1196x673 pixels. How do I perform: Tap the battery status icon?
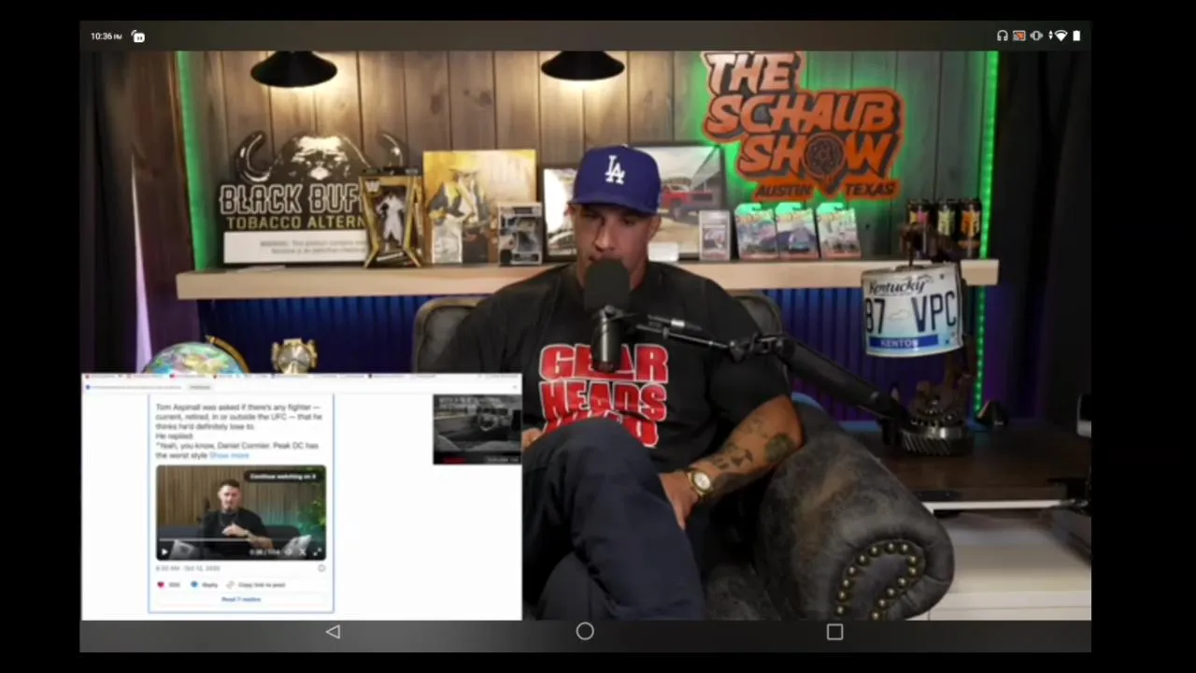(x=1076, y=36)
